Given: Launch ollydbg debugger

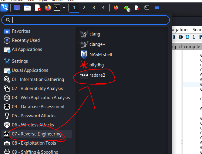Looking at the screenshot, I should coord(92,65).
